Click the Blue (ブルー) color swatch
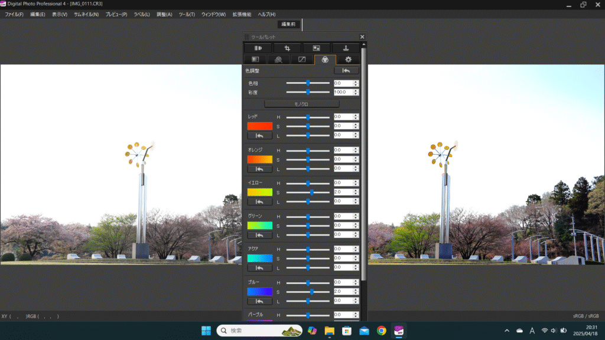605x340 pixels. point(259,292)
